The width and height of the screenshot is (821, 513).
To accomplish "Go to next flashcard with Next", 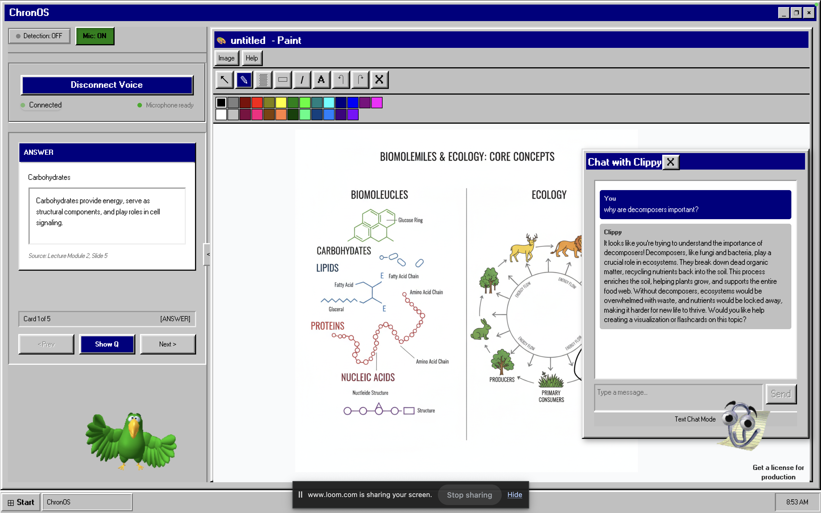I will pyautogui.click(x=168, y=344).
